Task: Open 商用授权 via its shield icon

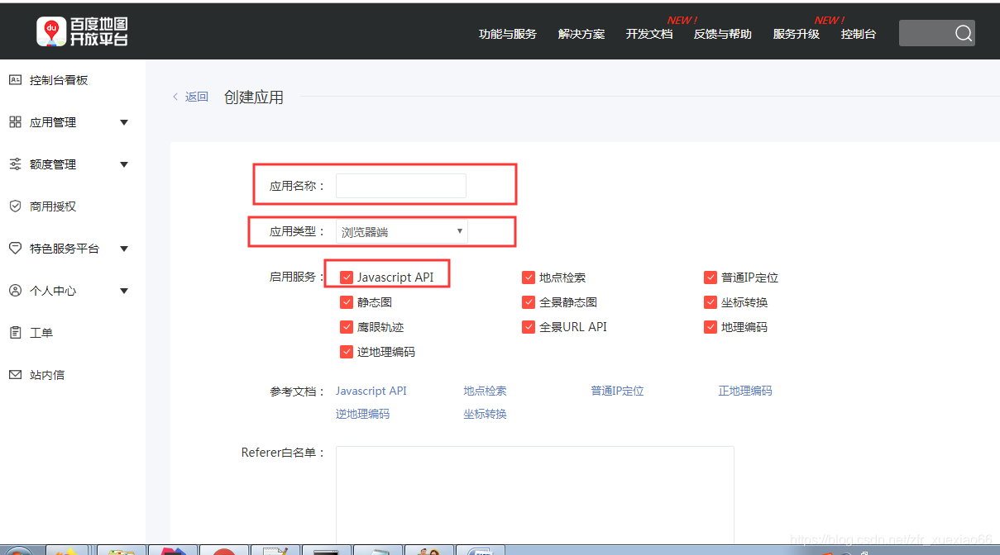Action: click(x=15, y=206)
